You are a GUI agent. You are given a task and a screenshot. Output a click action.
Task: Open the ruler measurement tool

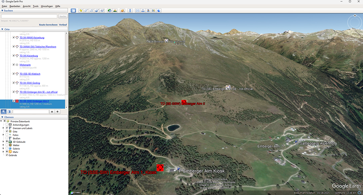point(130,10)
